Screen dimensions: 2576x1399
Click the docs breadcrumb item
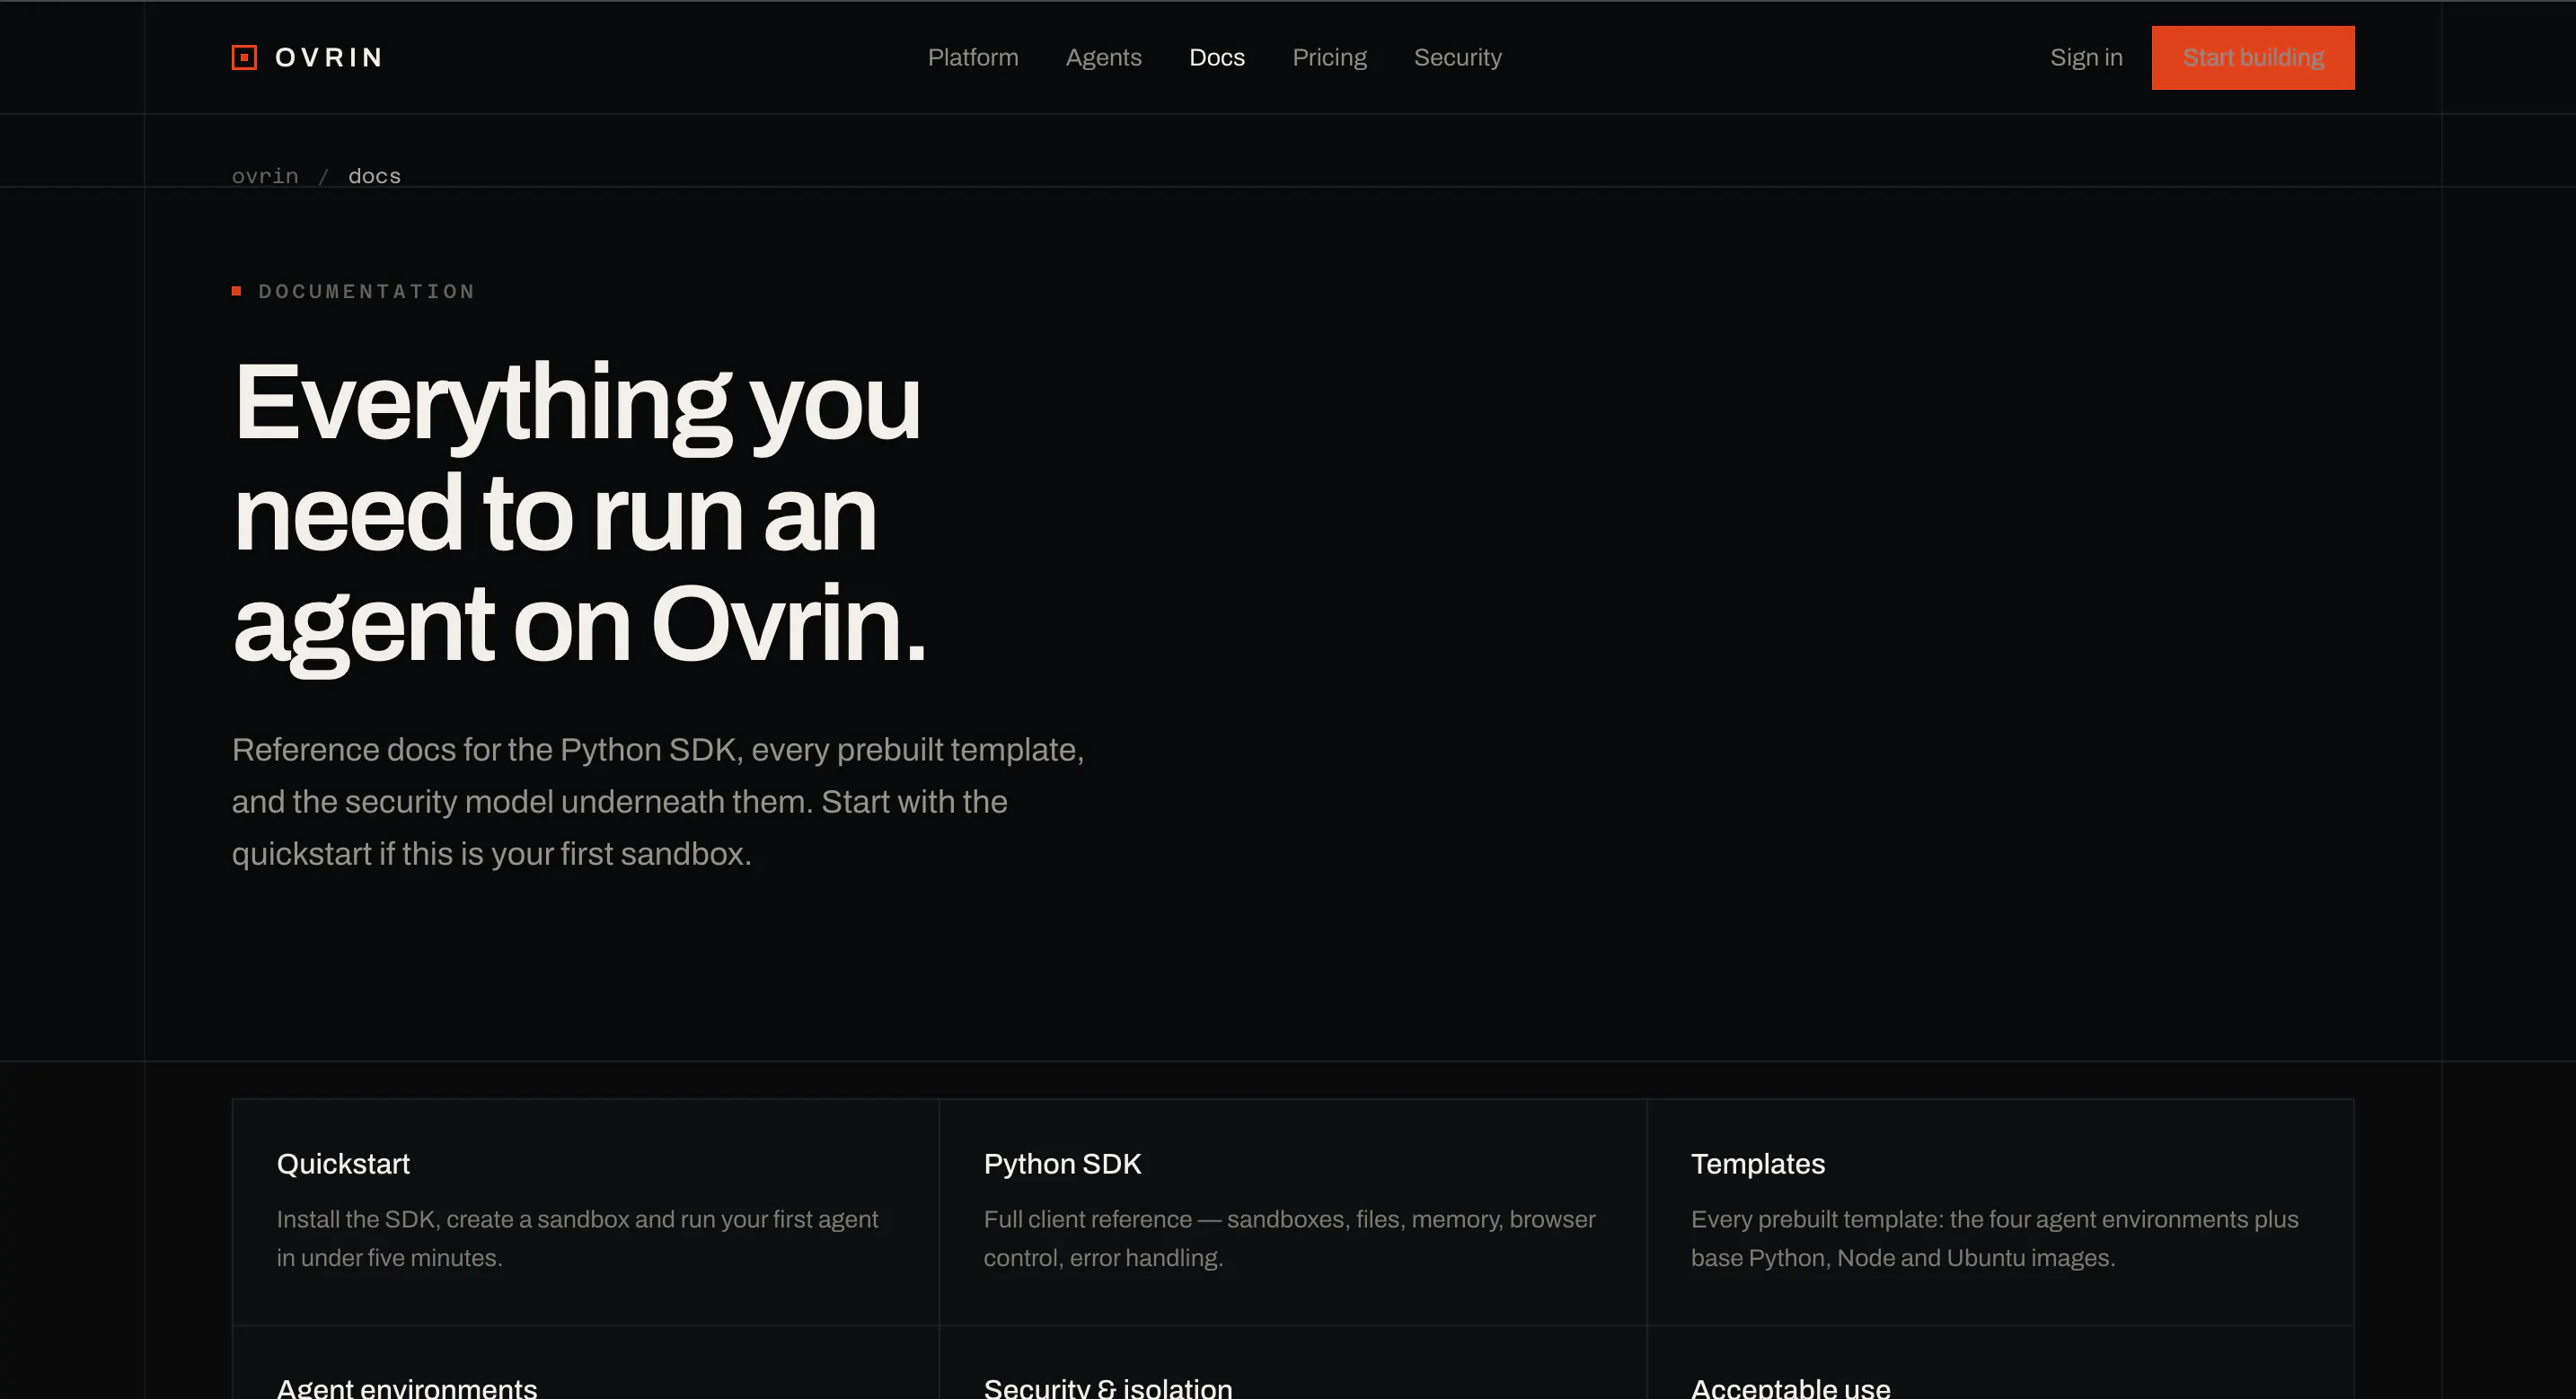(374, 176)
